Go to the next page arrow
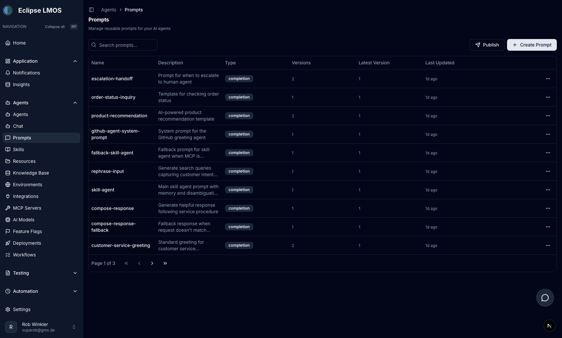Screen dimensions: 562x338 [x=152, y=263]
